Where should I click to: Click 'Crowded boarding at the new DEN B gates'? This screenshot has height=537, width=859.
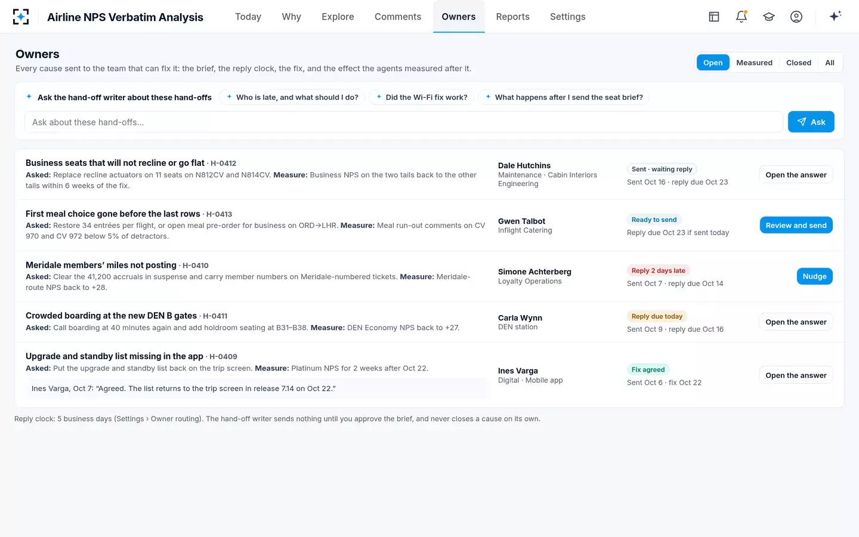coord(111,316)
